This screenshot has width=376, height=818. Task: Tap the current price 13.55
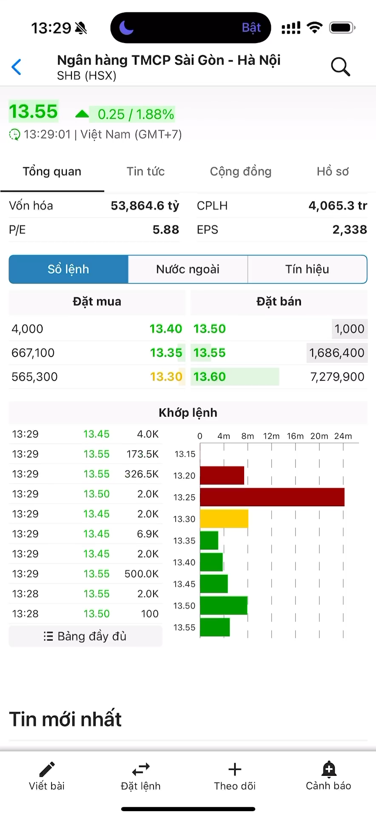(x=33, y=112)
